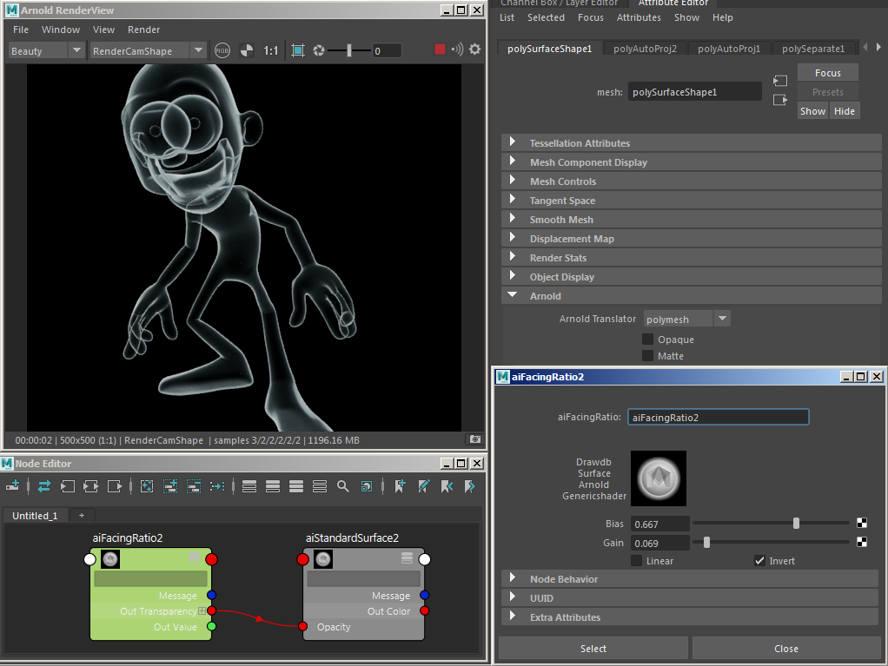Image resolution: width=888 pixels, height=666 pixels.
Task: Enable the Matte checkbox
Action: [647, 355]
